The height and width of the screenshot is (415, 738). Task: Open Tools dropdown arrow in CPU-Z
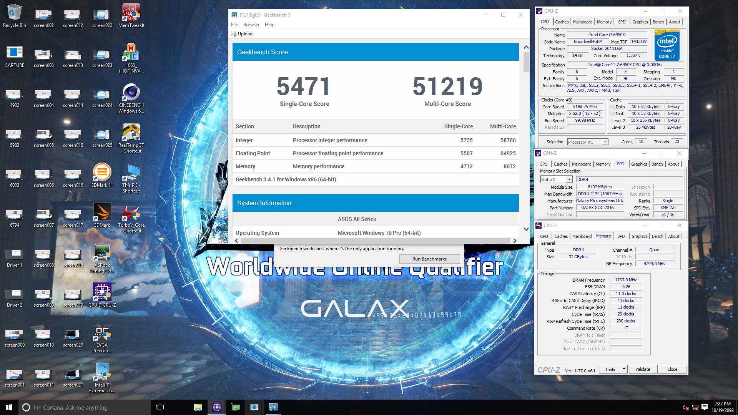[x=624, y=369]
